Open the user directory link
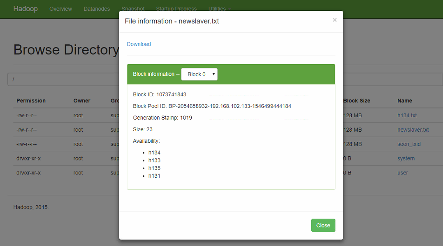 coord(402,173)
